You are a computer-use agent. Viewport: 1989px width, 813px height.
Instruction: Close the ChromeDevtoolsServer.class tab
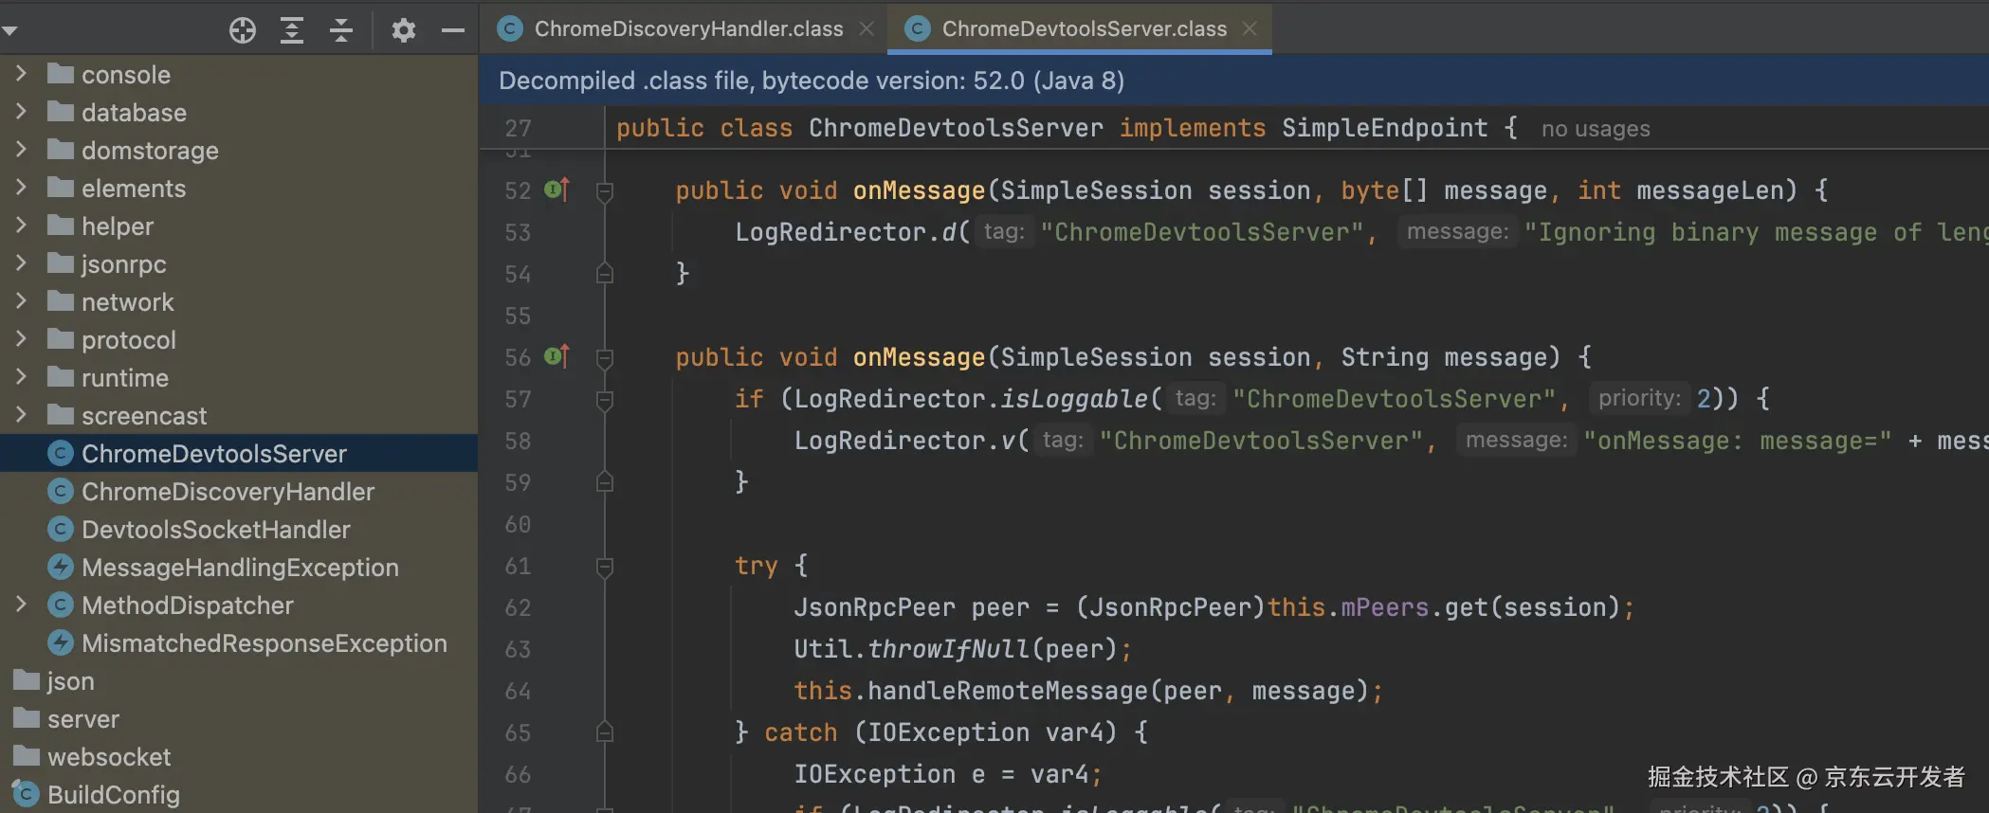pos(1250,29)
